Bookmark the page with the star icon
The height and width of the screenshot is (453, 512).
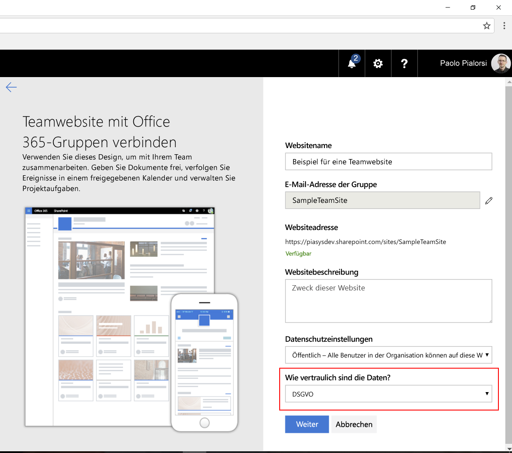pos(487,25)
